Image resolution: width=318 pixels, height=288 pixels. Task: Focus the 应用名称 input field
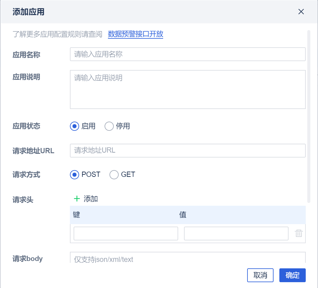pos(188,54)
